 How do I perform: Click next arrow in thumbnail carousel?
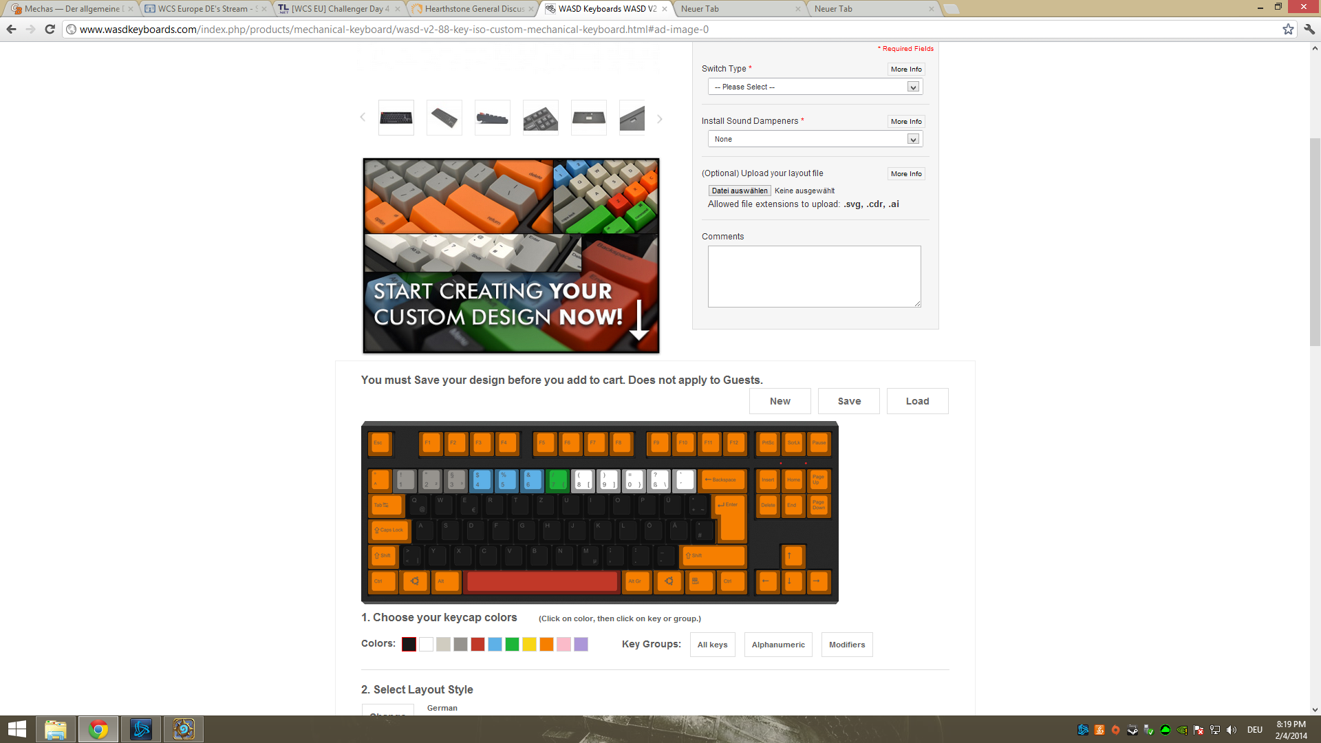coord(659,119)
